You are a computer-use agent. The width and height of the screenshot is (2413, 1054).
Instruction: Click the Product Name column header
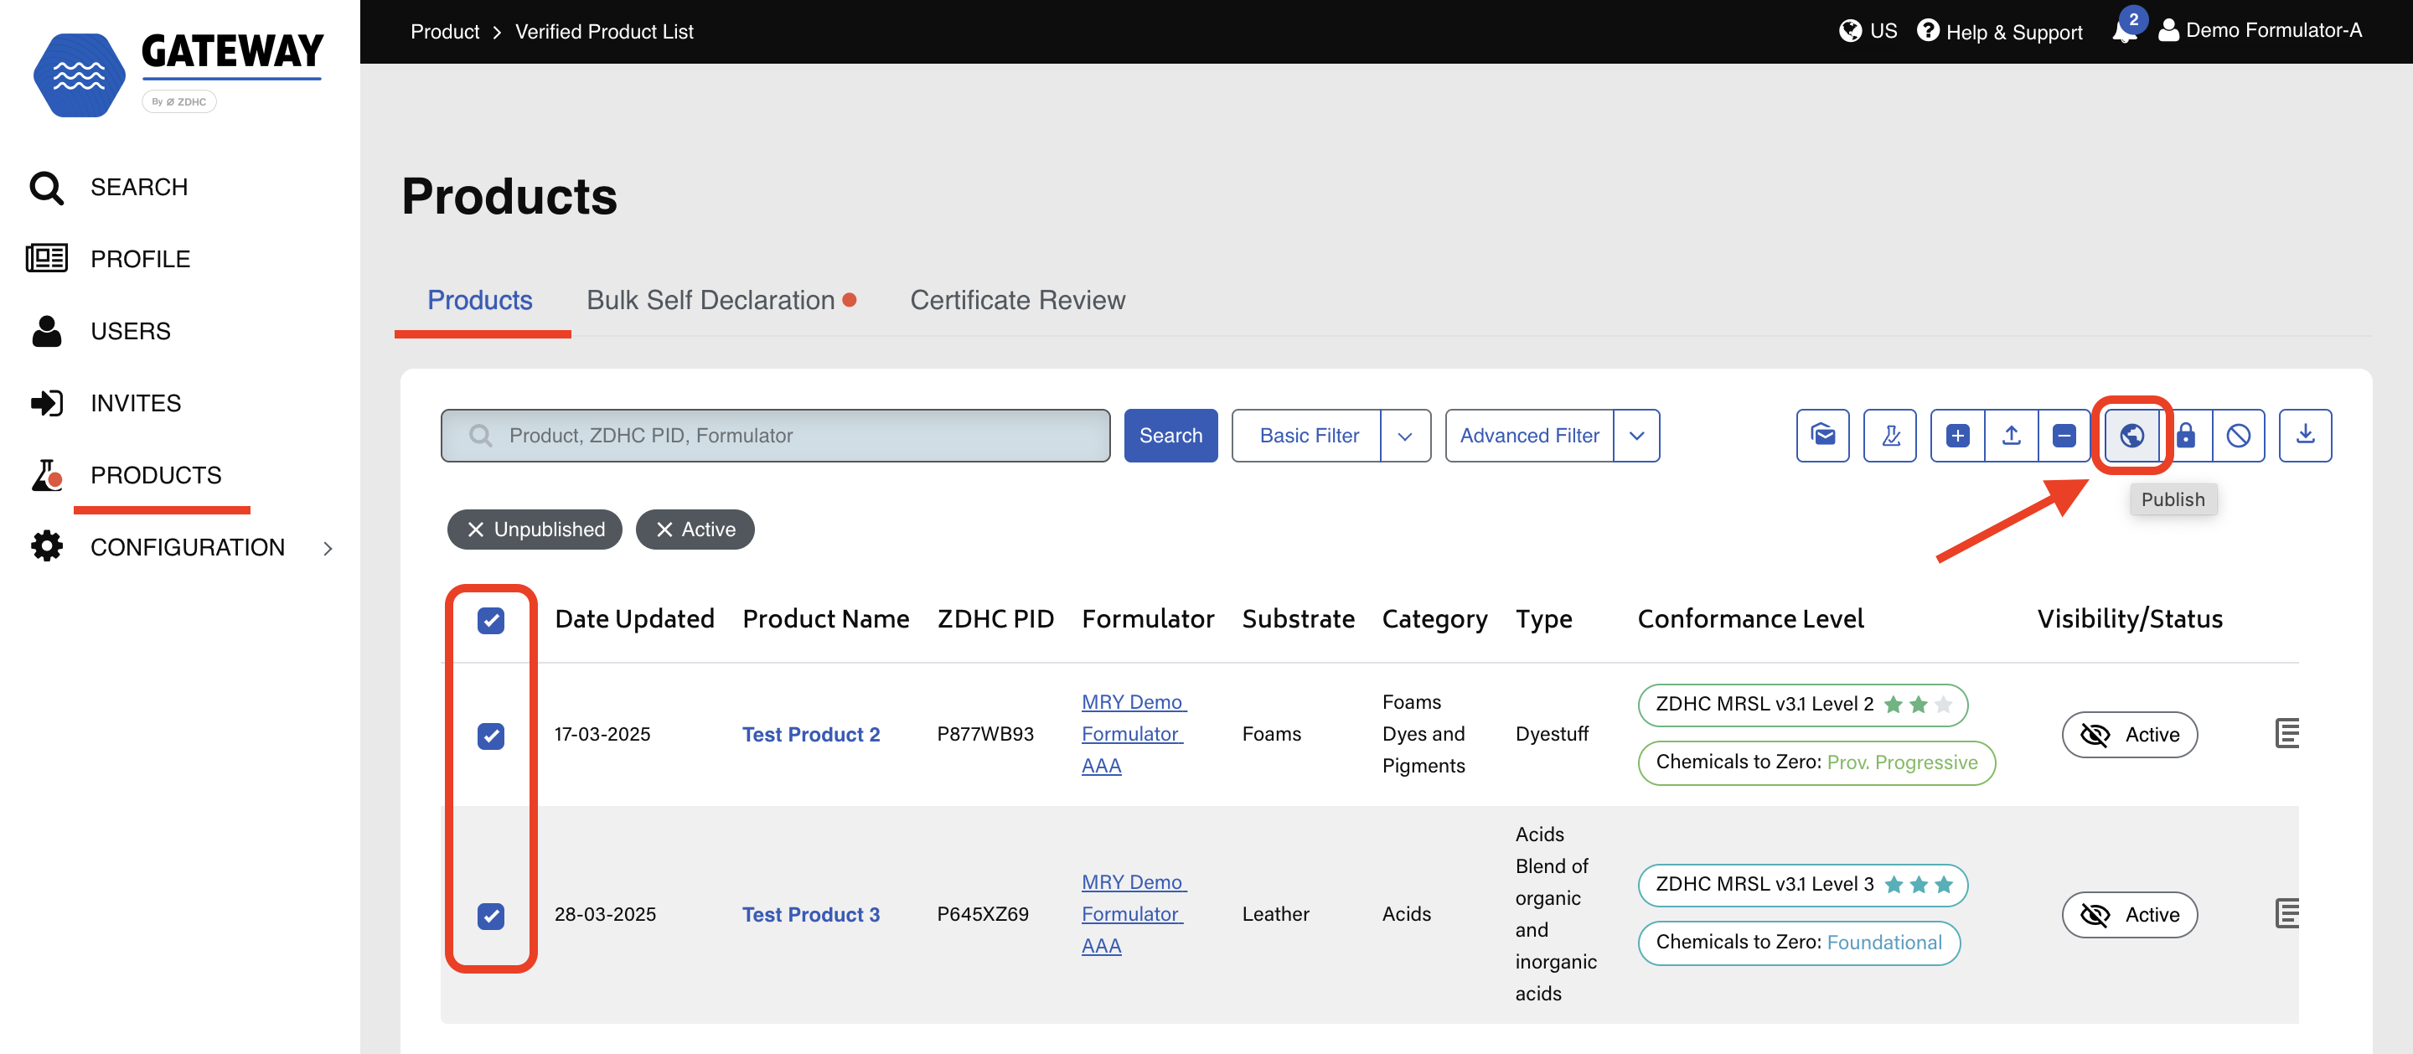(825, 618)
